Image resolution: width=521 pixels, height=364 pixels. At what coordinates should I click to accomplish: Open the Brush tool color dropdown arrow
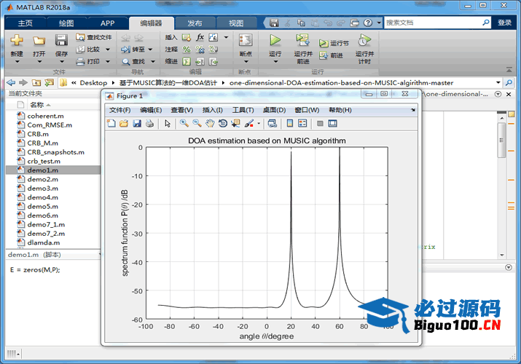258,123
